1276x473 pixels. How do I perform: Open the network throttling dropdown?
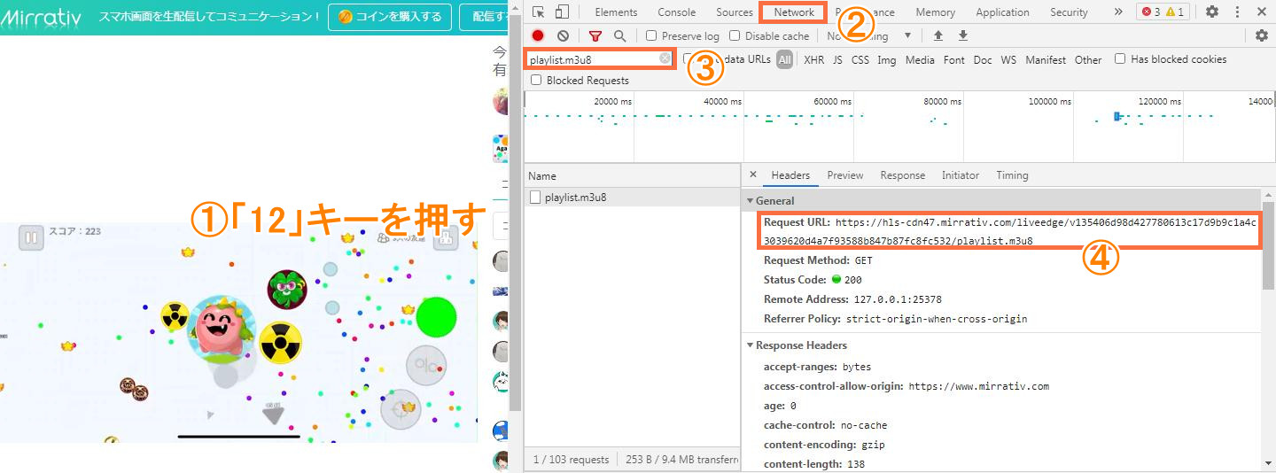coord(870,36)
